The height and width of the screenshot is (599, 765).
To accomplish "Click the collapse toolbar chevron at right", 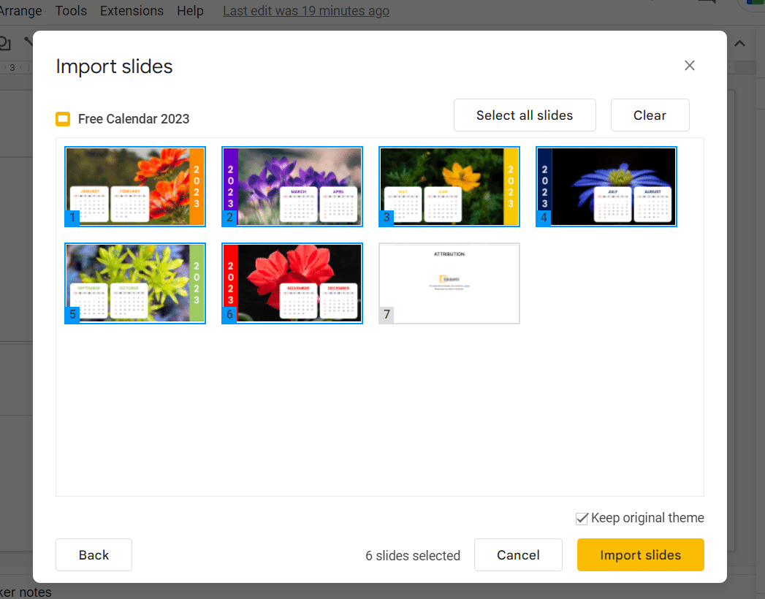I will 739,43.
